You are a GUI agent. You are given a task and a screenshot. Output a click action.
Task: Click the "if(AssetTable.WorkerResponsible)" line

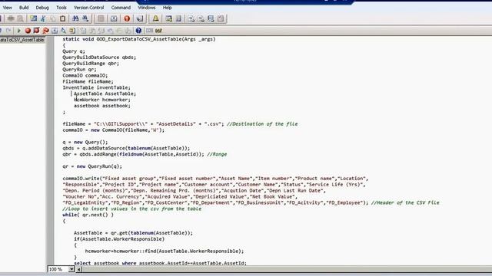(x=119, y=238)
